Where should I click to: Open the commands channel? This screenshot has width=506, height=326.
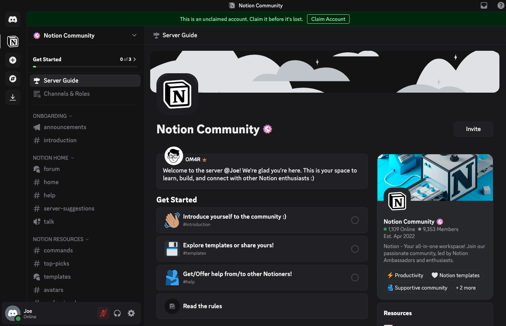[x=85, y=250]
